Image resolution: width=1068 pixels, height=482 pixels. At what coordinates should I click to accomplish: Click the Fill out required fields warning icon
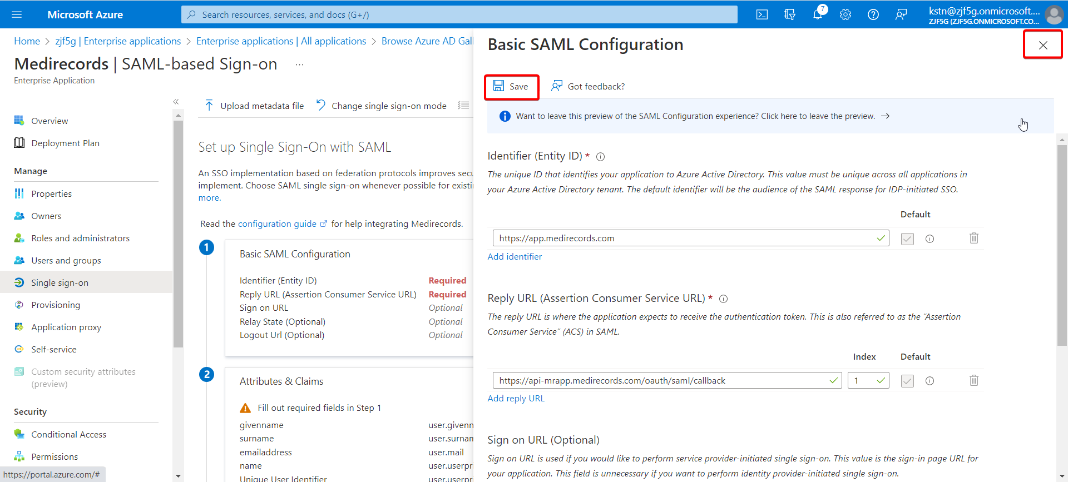point(245,408)
